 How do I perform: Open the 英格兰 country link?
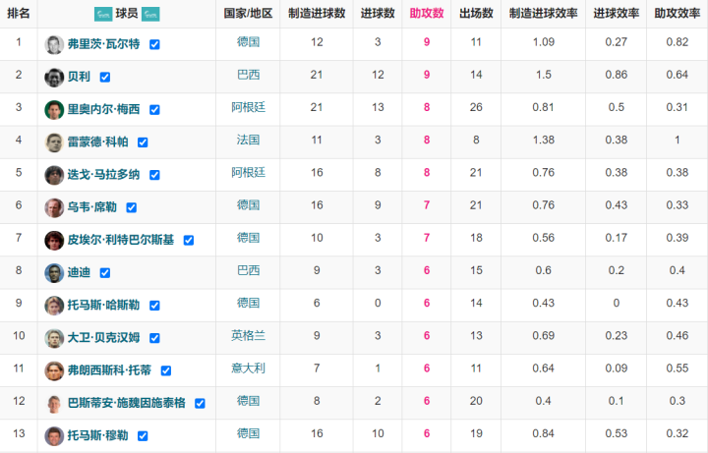click(x=249, y=335)
